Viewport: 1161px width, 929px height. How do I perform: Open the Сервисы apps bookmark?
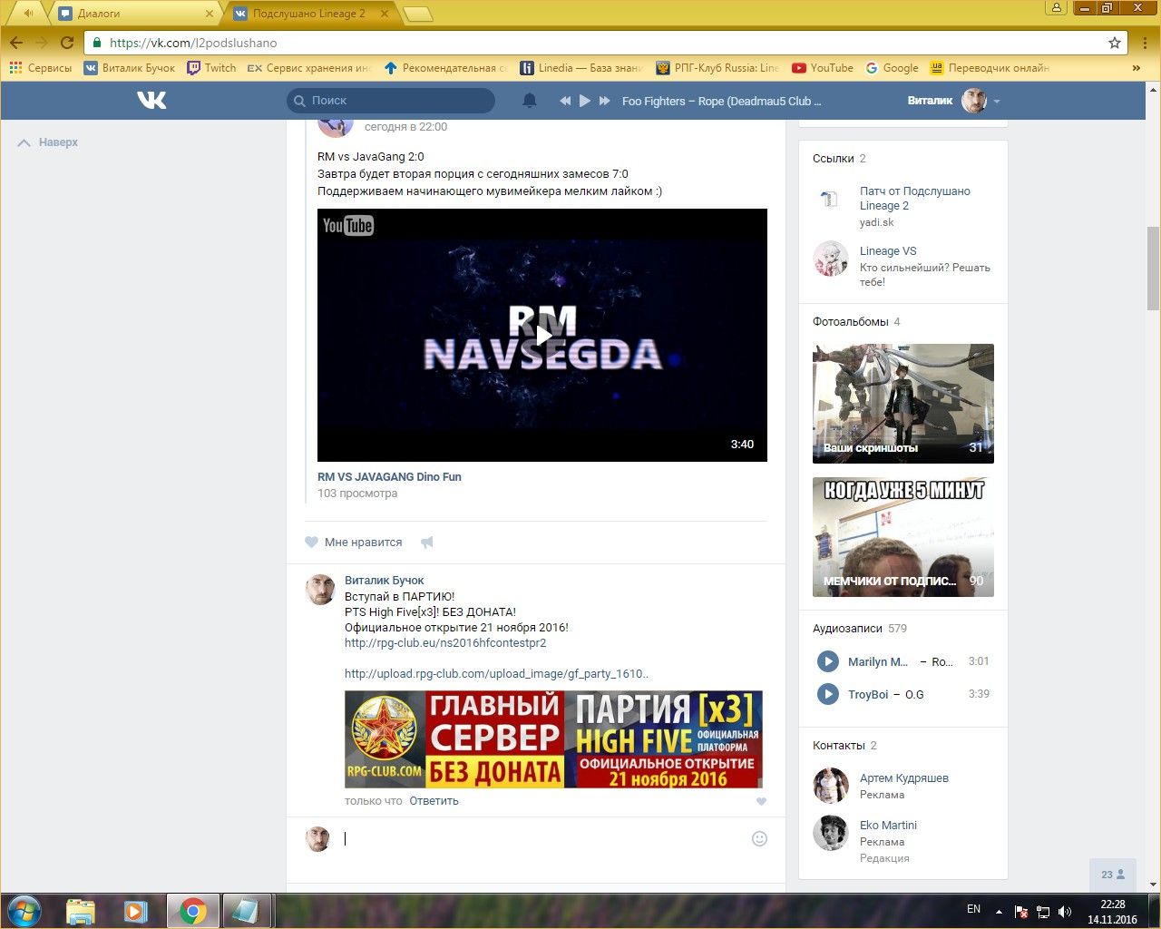40,68
